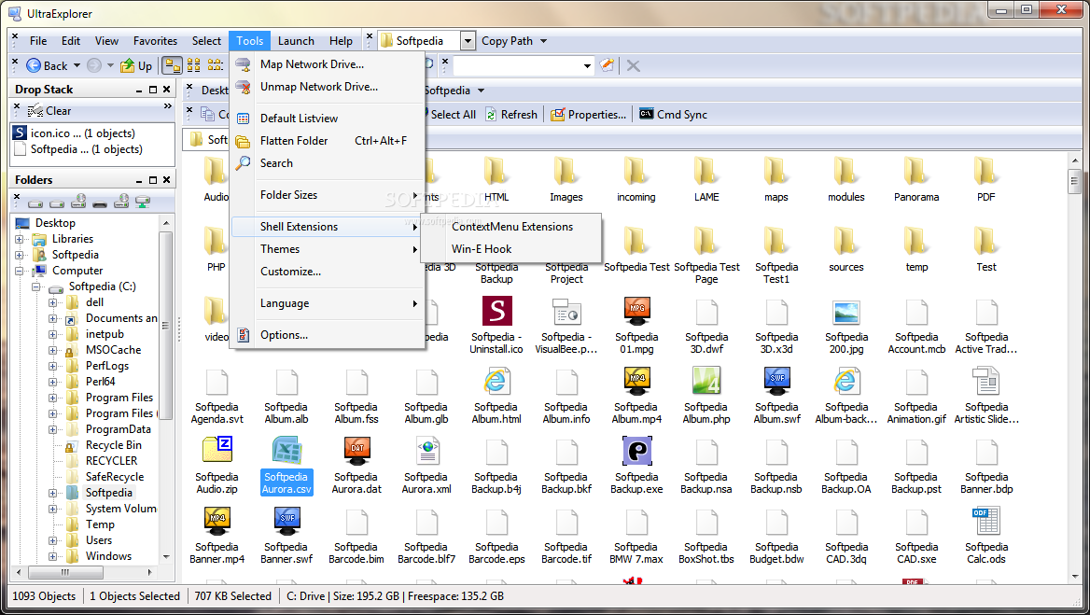The image size is (1090, 615).
Task: Click the Back navigation arrow icon
Action: (x=34, y=65)
